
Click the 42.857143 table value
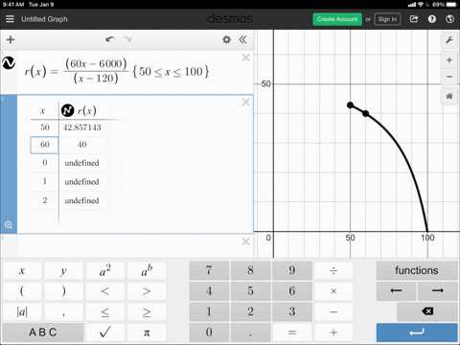click(x=82, y=127)
